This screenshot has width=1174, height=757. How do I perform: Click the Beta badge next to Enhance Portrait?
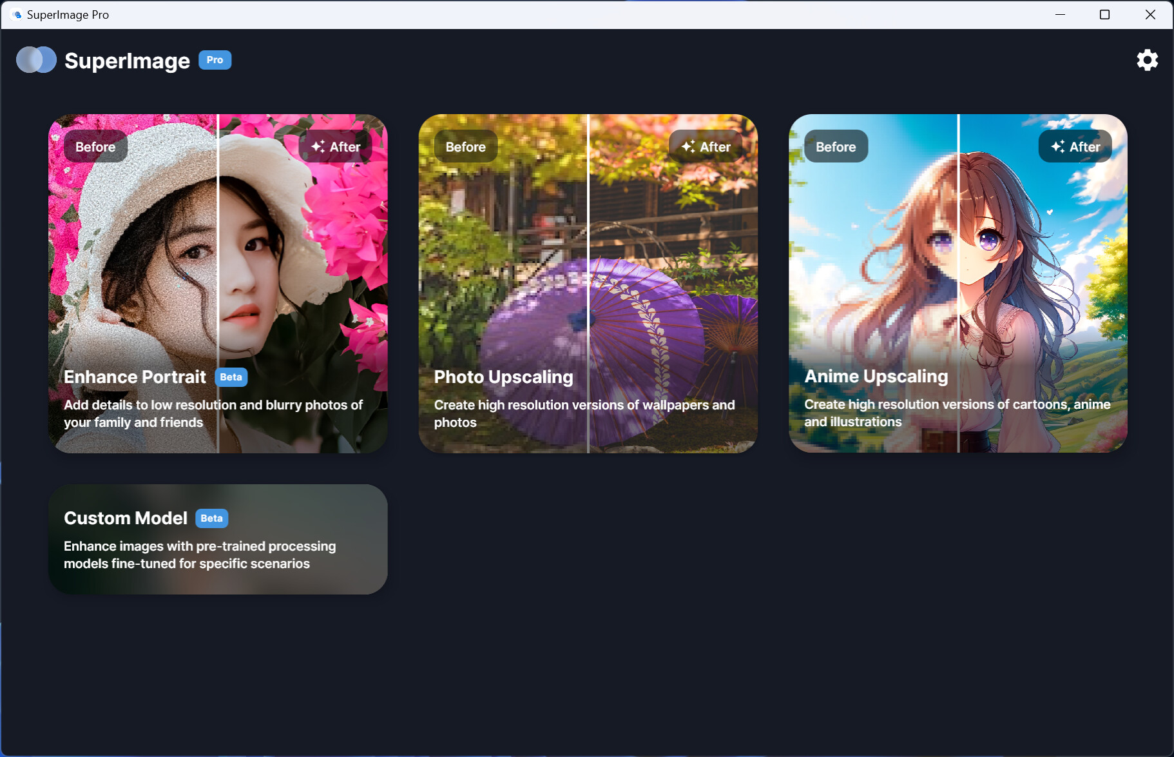pos(231,377)
